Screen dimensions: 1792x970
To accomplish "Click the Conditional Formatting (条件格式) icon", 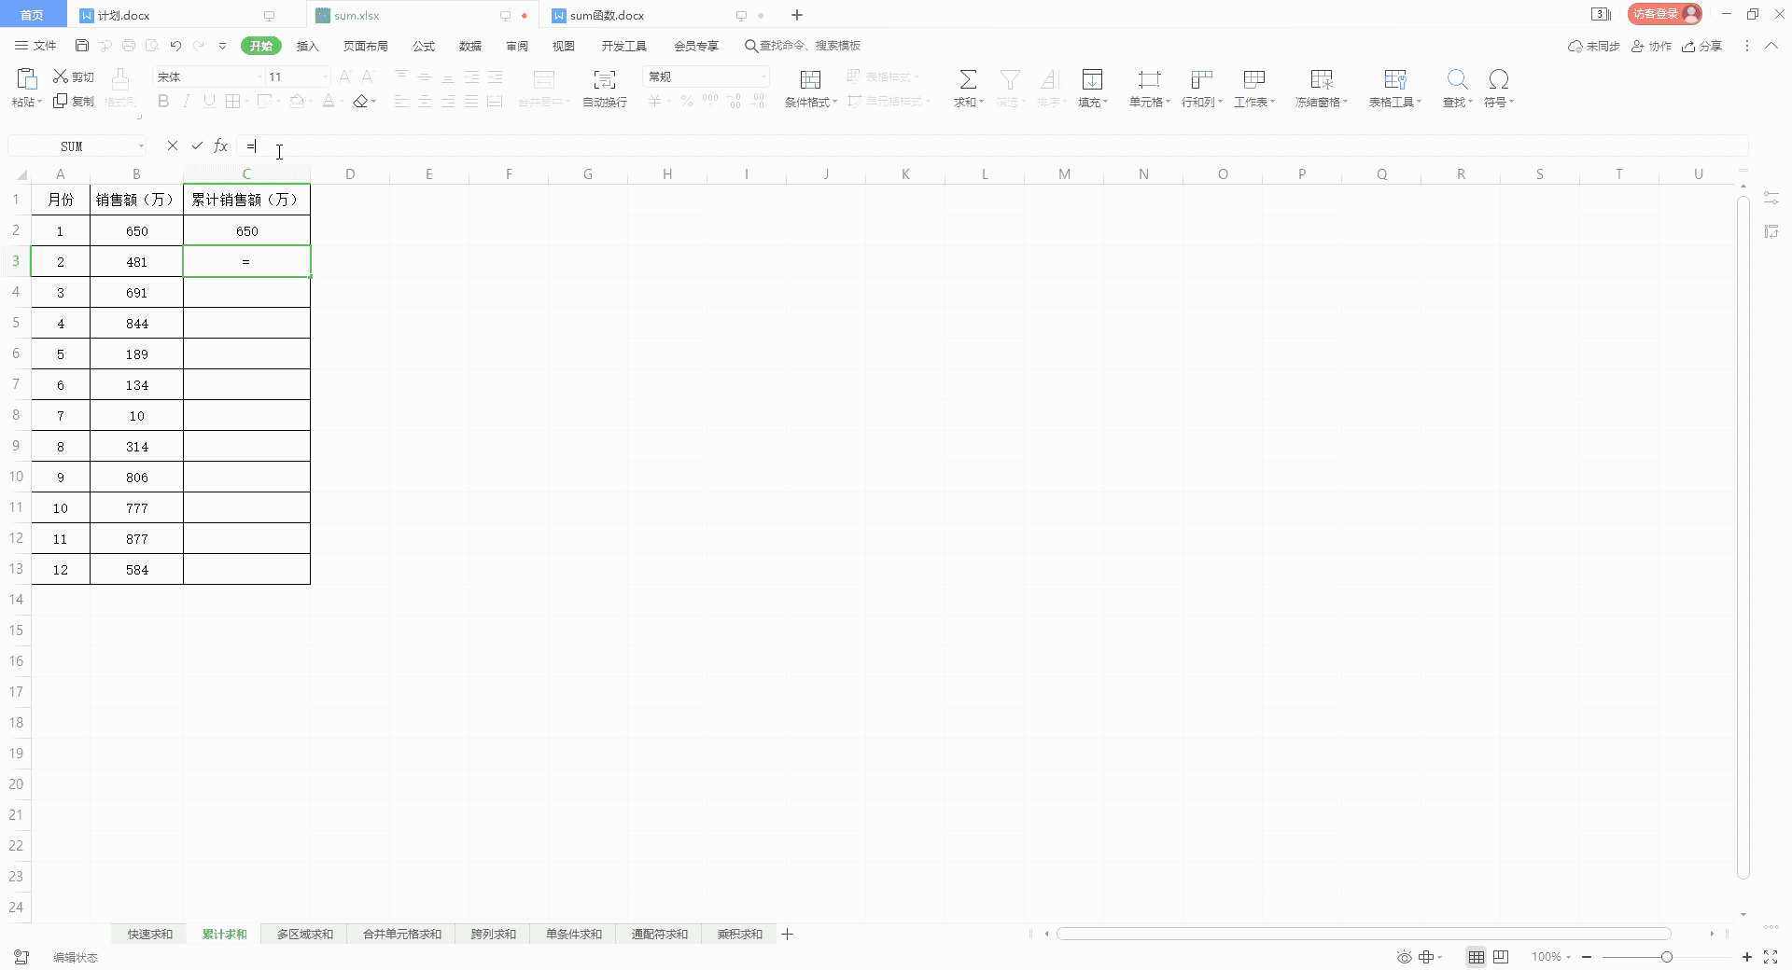I will [810, 80].
